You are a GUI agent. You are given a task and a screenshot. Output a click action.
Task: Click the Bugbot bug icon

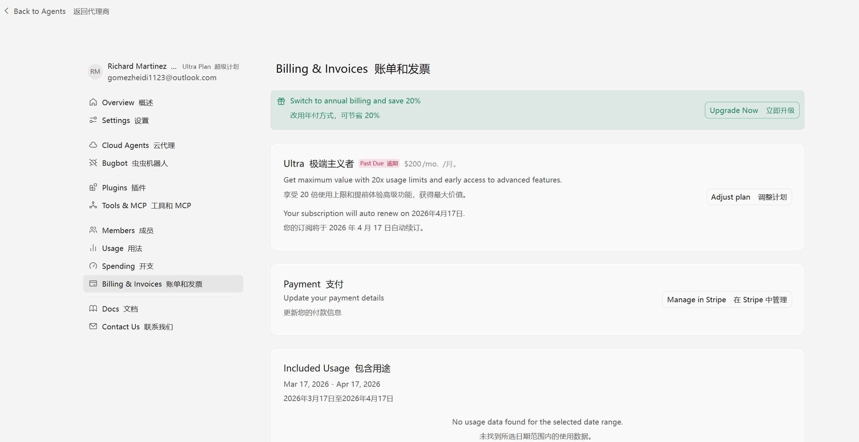(x=93, y=163)
